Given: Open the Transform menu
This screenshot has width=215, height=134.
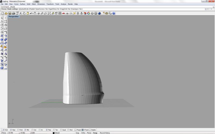Looking at the screenshot, I should (x=50, y=4).
